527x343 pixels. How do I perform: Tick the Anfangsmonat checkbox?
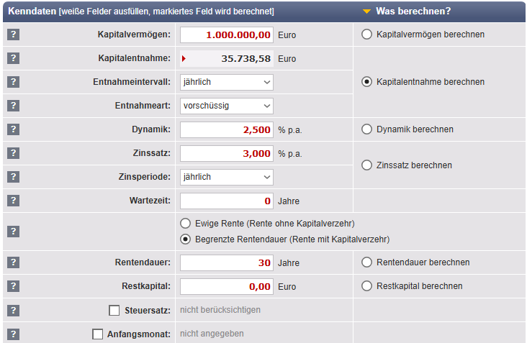(x=98, y=334)
